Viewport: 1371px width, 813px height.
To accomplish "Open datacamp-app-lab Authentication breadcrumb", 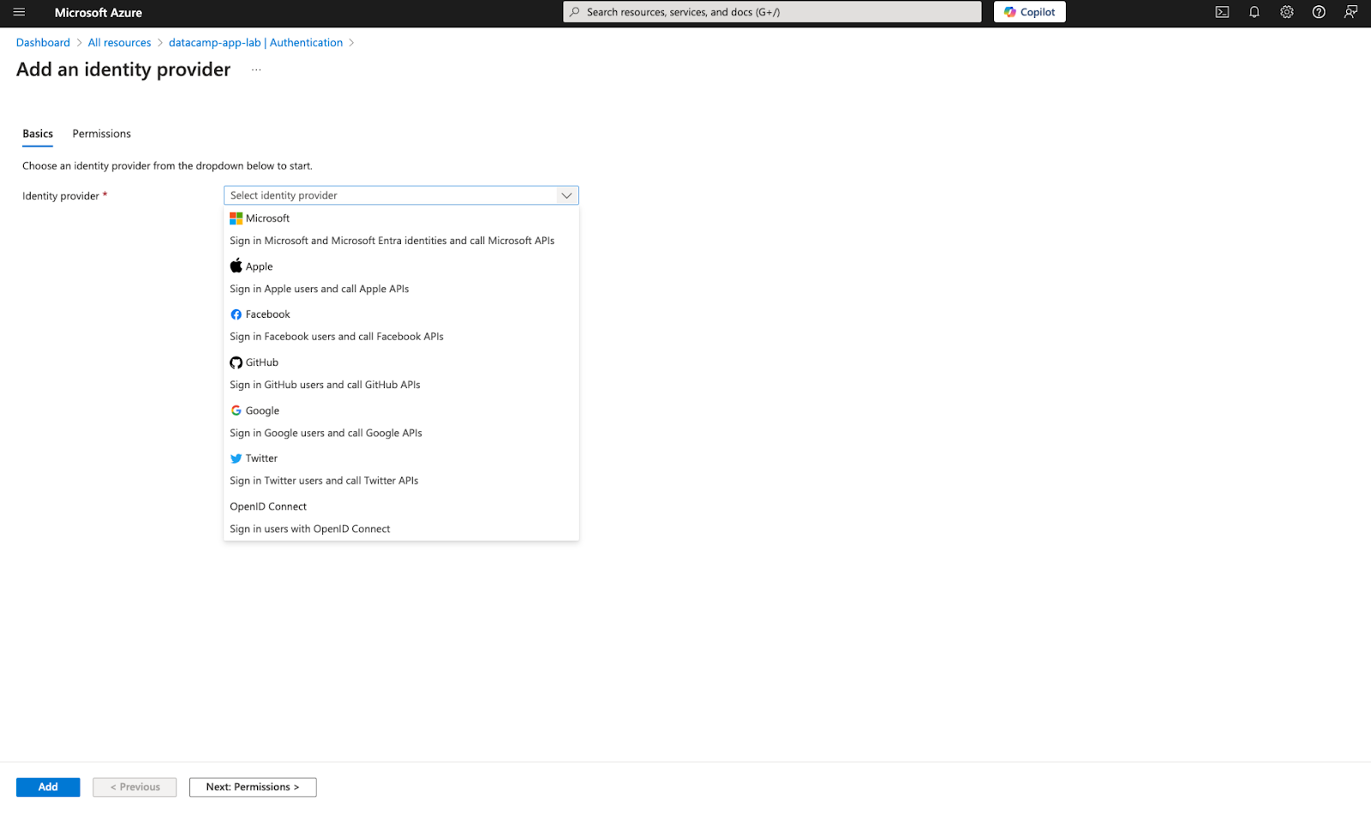I will click(255, 43).
